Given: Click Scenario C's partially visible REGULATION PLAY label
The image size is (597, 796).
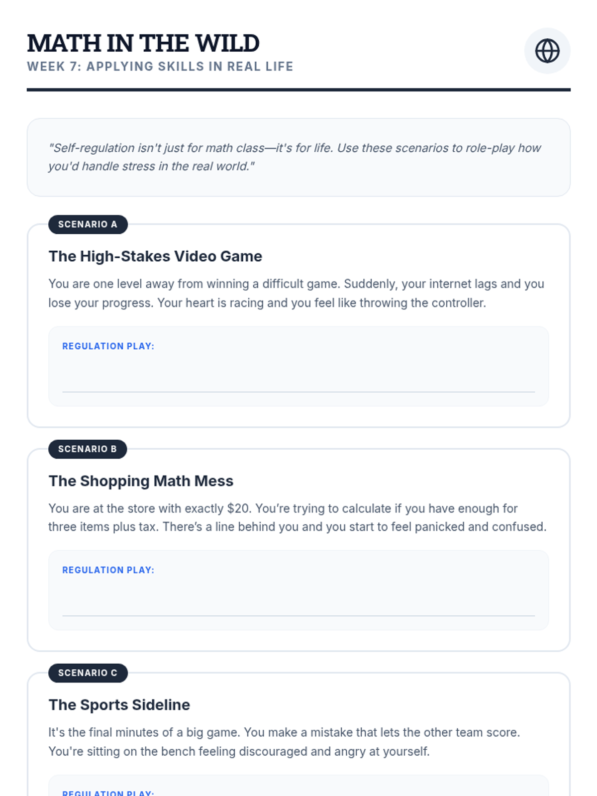Looking at the screenshot, I should click(108, 793).
